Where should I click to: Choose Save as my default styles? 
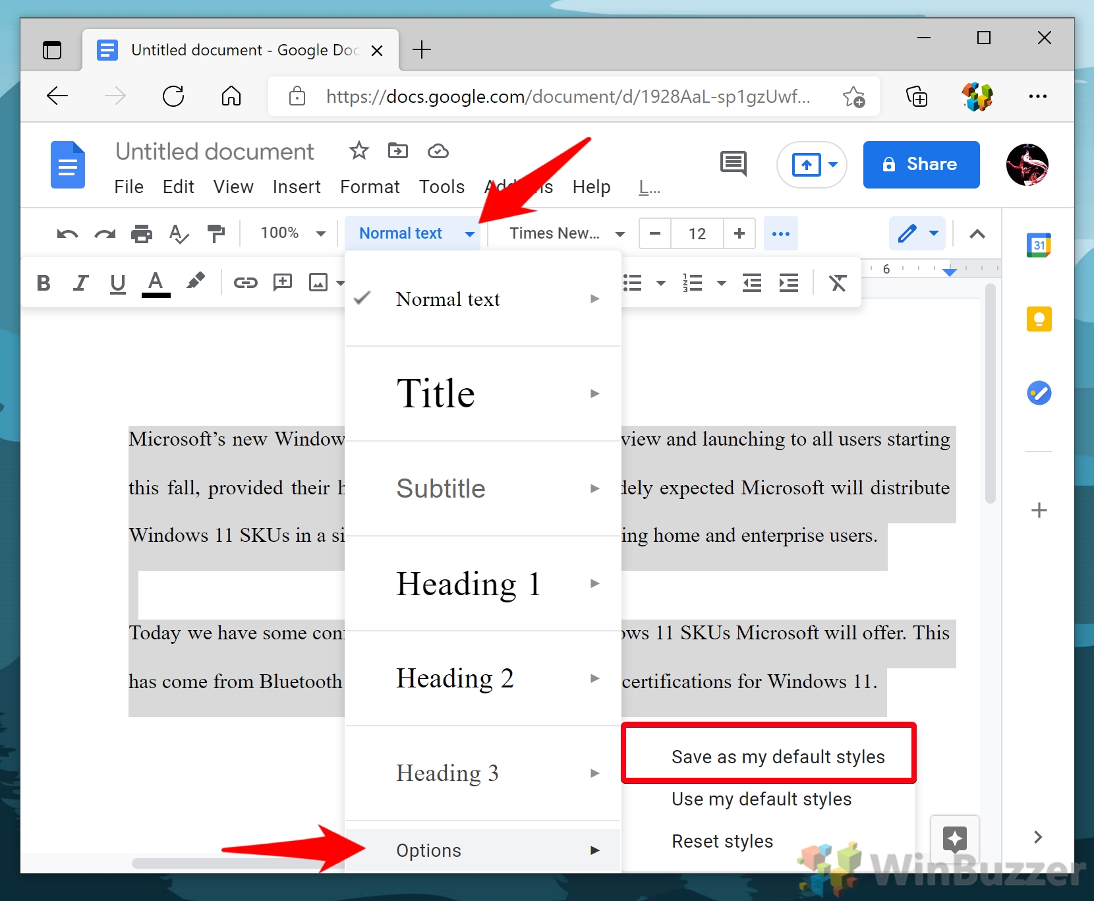click(778, 757)
